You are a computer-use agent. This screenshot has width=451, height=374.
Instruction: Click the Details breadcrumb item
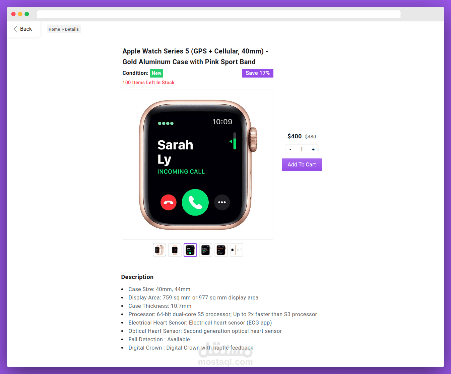72,29
